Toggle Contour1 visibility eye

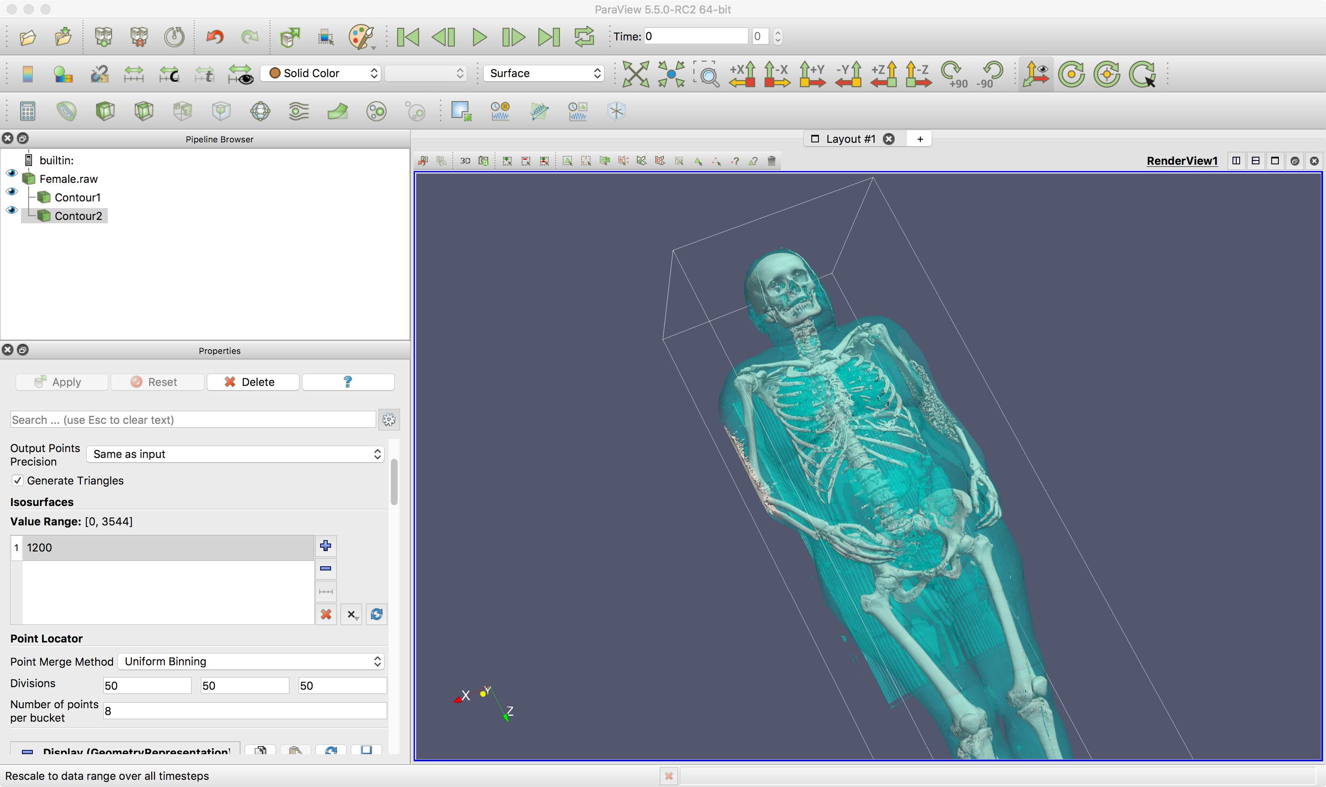point(12,191)
